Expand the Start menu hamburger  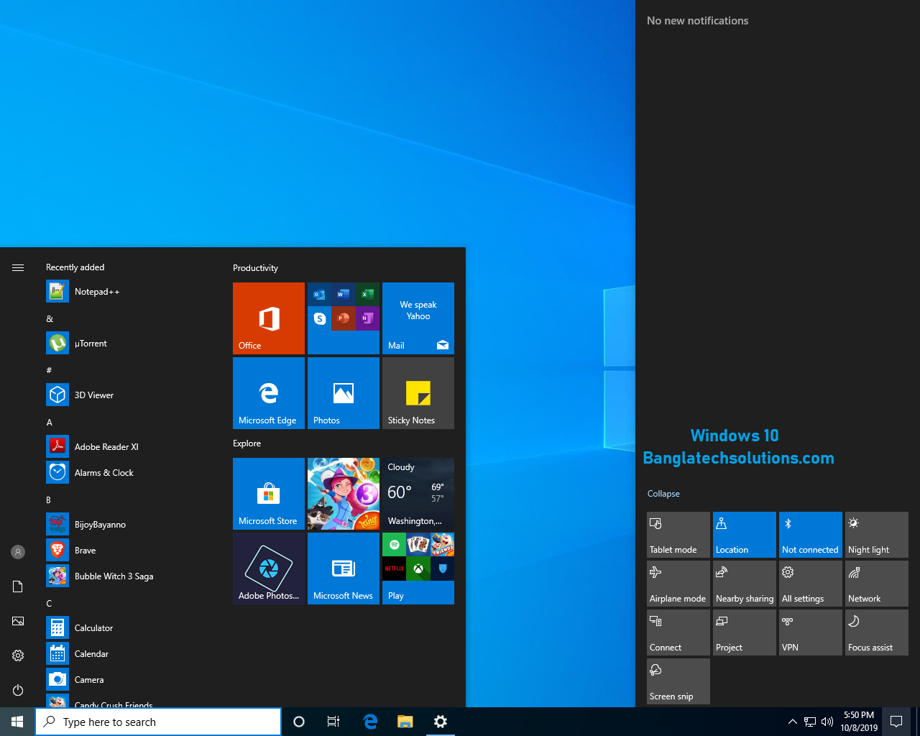click(18, 267)
